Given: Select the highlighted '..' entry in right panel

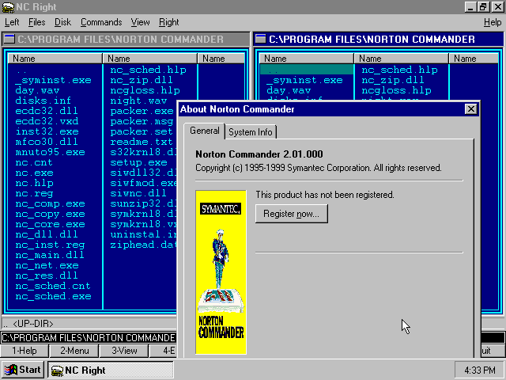Looking at the screenshot, I should pos(307,70).
